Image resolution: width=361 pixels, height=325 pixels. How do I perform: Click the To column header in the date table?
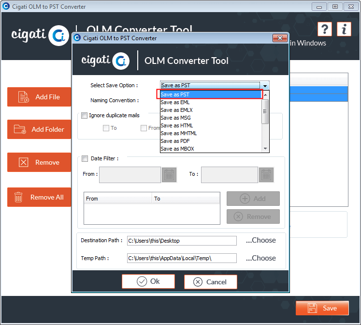pos(186,199)
